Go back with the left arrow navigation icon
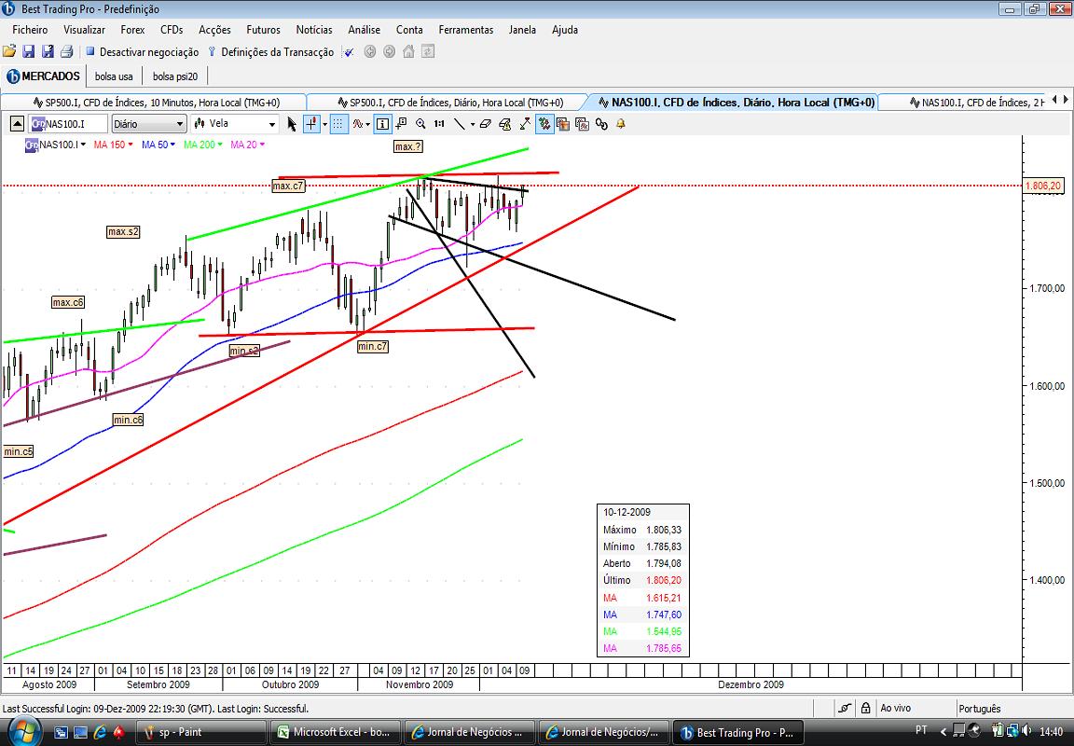 pos(370,51)
